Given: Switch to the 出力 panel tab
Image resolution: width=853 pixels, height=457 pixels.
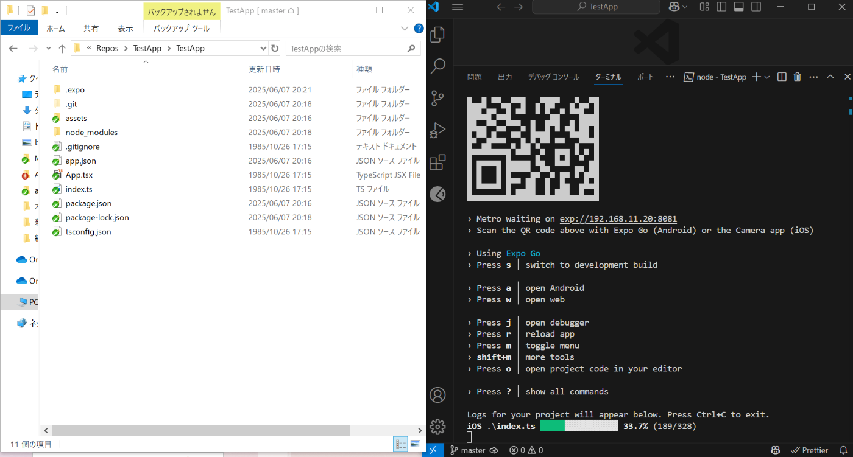Looking at the screenshot, I should coord(504,77).
